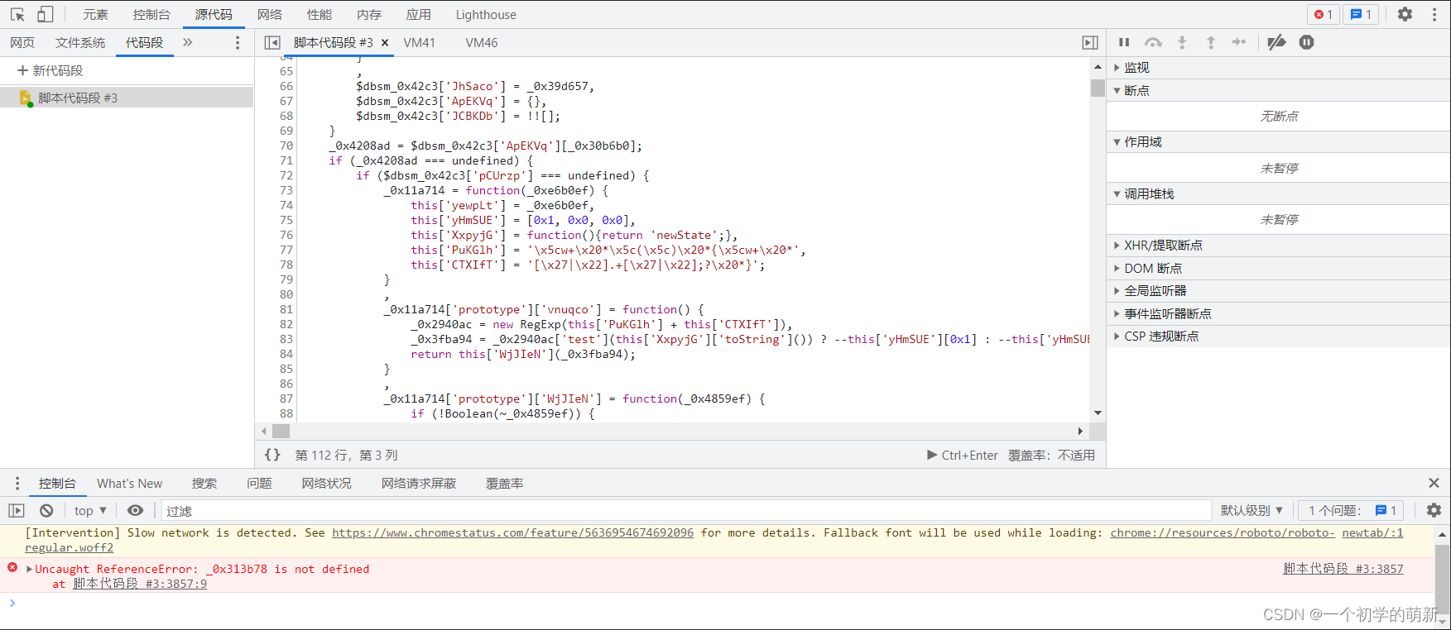Click the blue issues count badge at top
The width and height of the screenshot is (1451, 630).
[1361, 14]
